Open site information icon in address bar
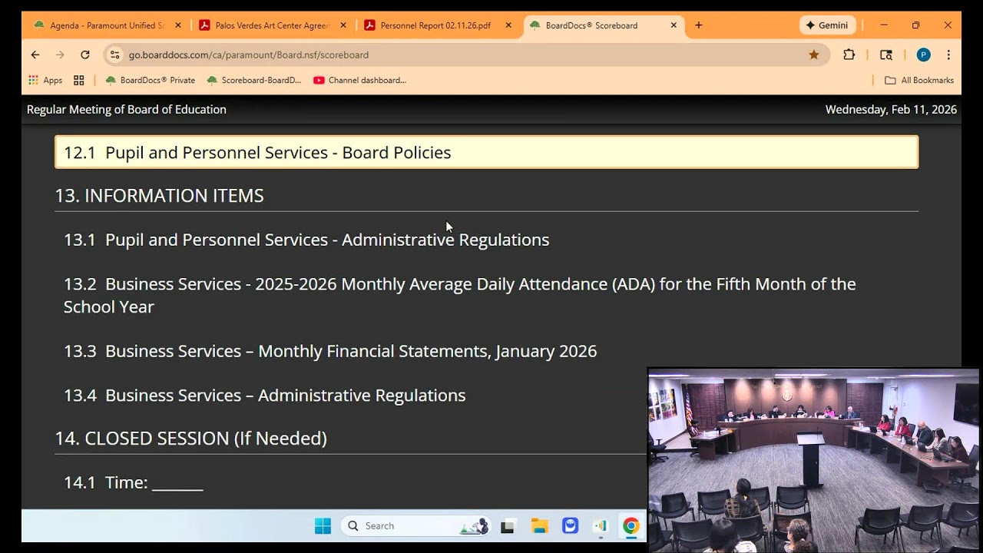This screenshot has height=553, width=983. (114, 55)
